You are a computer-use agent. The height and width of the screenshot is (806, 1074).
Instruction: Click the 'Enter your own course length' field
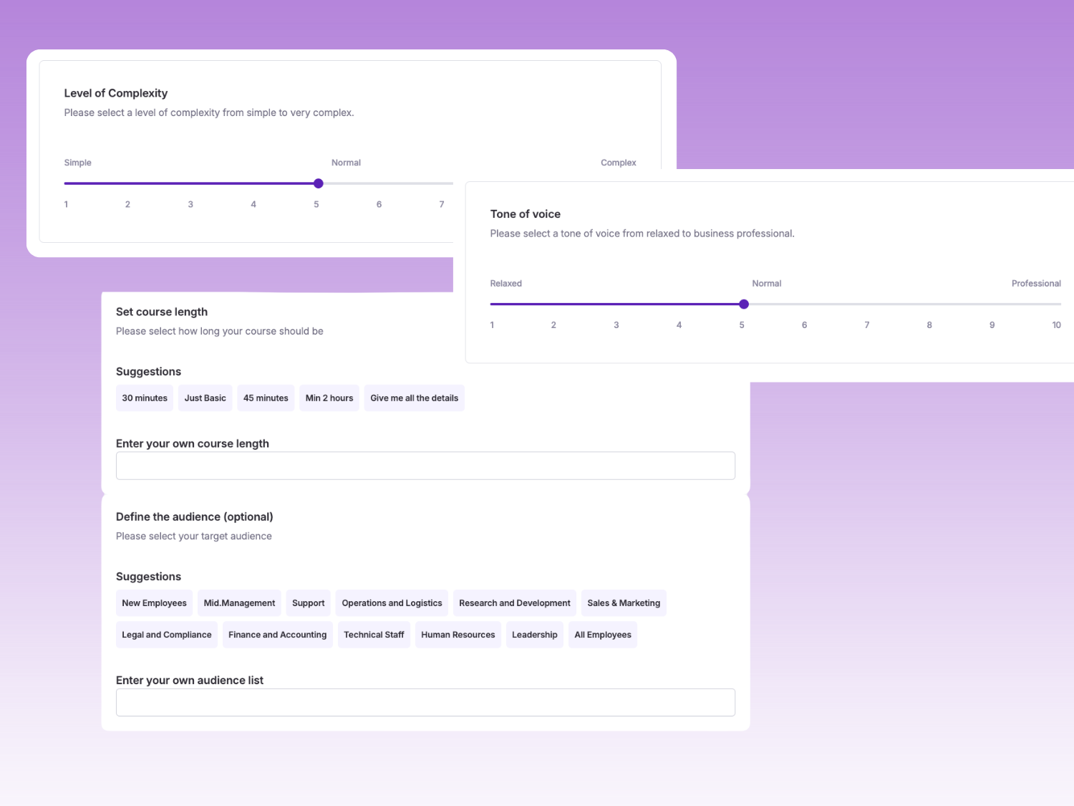pyautogui.click(x=425, y=466)
